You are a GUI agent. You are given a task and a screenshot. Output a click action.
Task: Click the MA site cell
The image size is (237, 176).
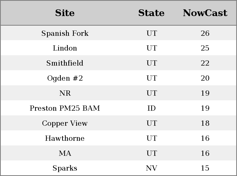65,153
